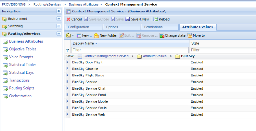Cancel editing with the red X button
Viewport: 256px width, 131px height.
(x=74, y=19)
